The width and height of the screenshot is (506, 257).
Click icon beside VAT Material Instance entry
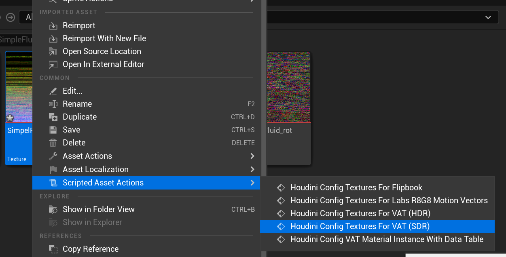[x=281, y=240]
